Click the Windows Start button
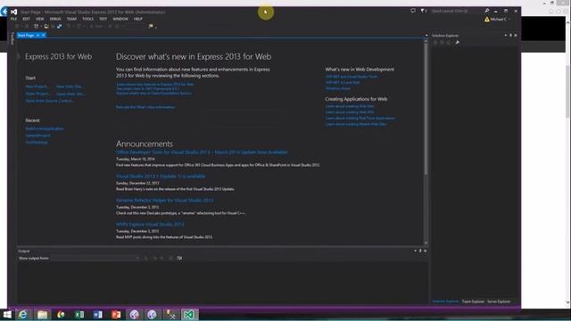Image resolution: width=571 pixels, height=321 pixels. [6, 315]
